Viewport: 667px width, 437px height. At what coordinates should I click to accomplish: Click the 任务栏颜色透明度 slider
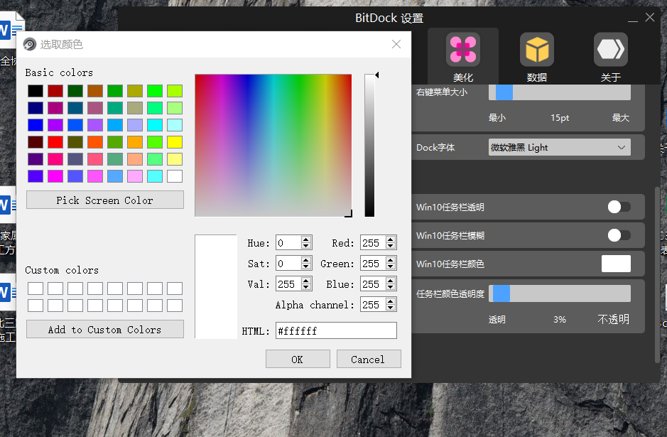559,293
